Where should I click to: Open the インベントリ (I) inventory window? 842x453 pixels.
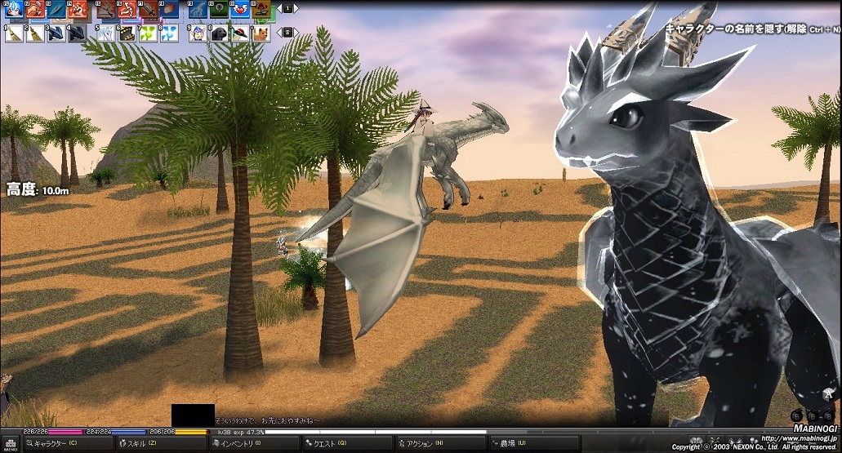coord(254,444)
